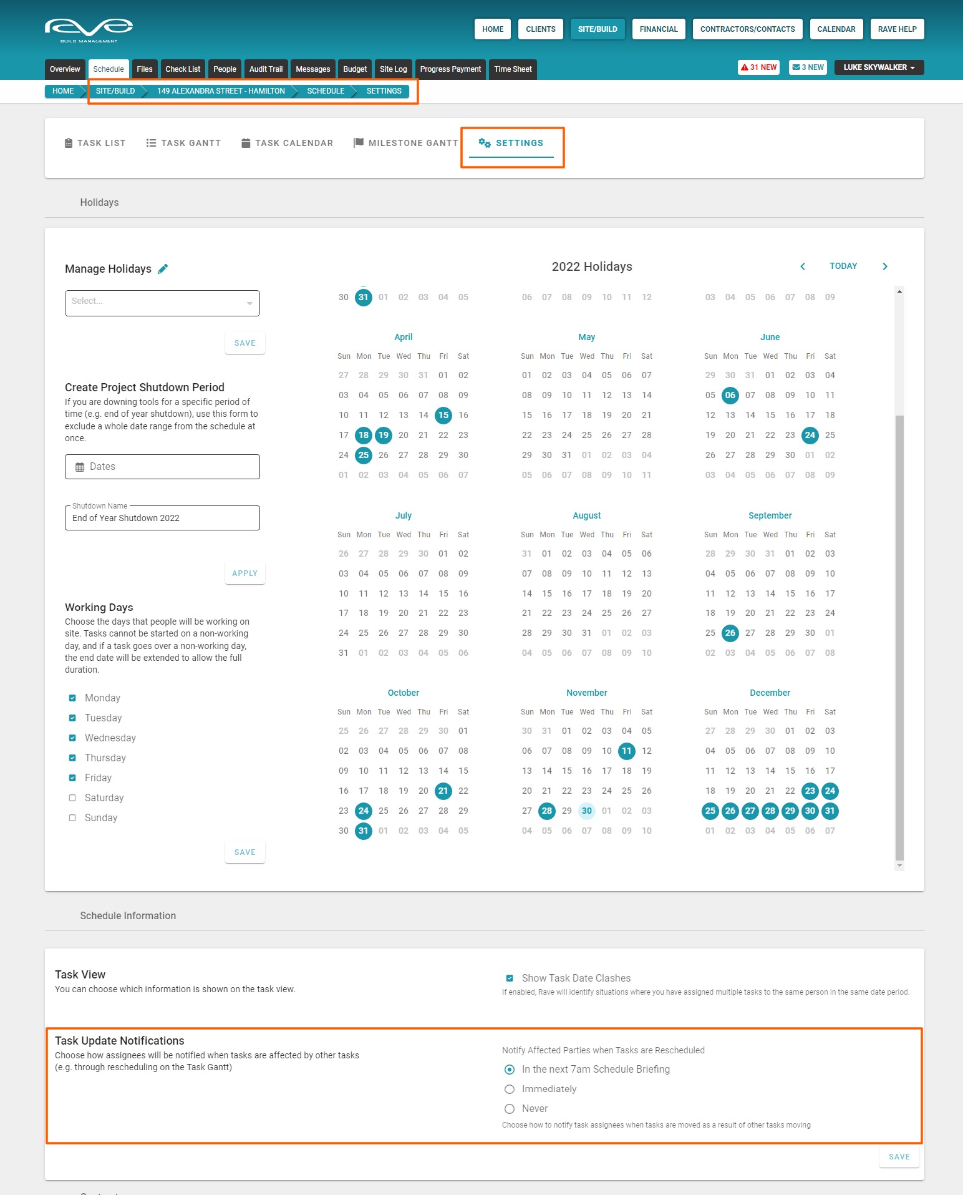Image resolution: width=963 pixels, height=1195 pixels.
Task: Open the Task Calendar tab
Action: (288, 143)
